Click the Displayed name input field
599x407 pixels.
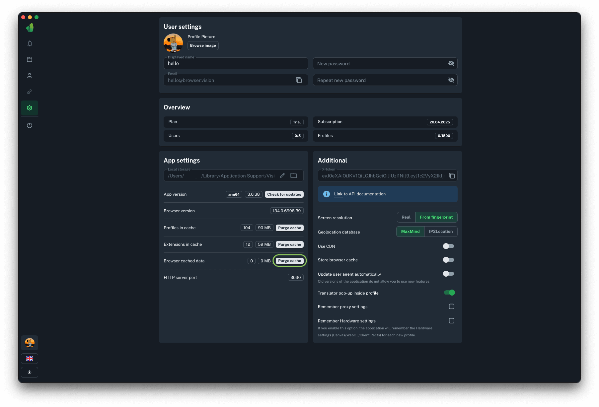(236, 63)
